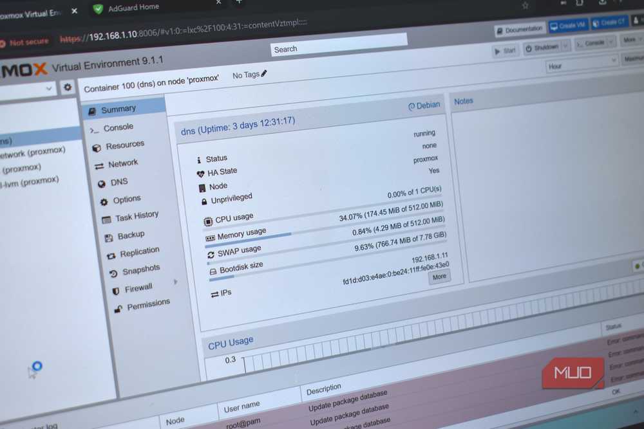Open the Network section
This screenshot has height=429, width=644.
[x=122, y=163]
